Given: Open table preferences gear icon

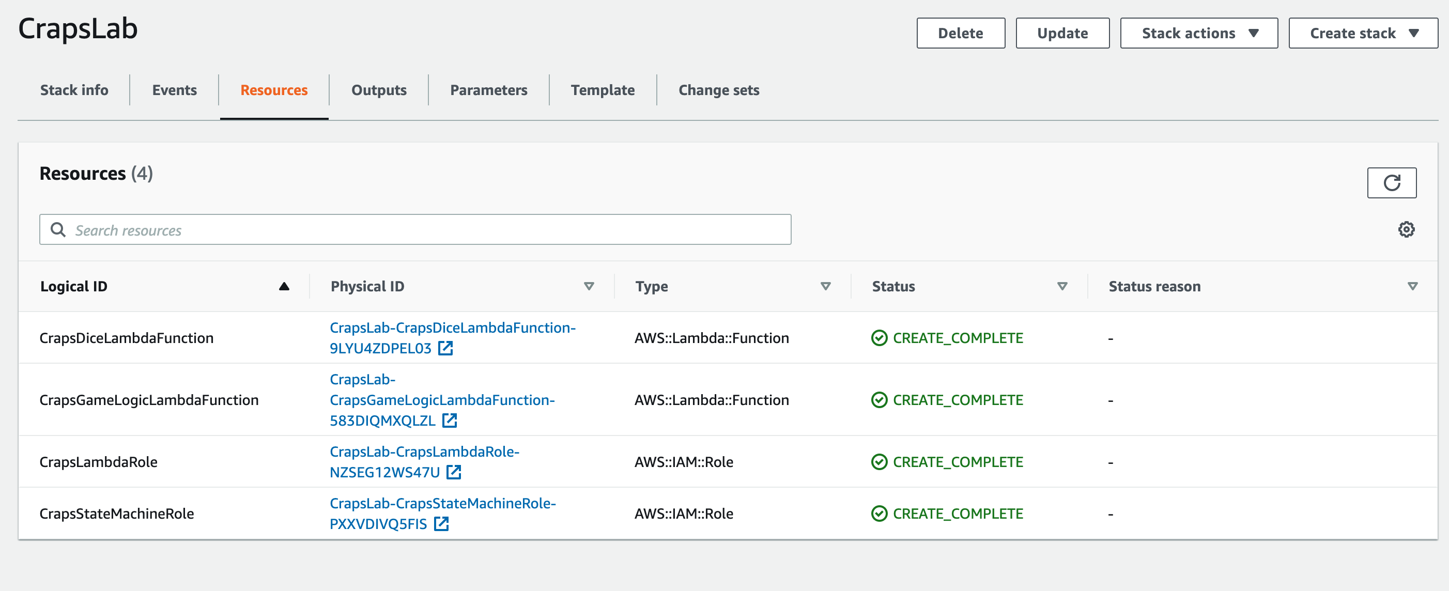Looking at the screenshot, I should [1406, 229].
